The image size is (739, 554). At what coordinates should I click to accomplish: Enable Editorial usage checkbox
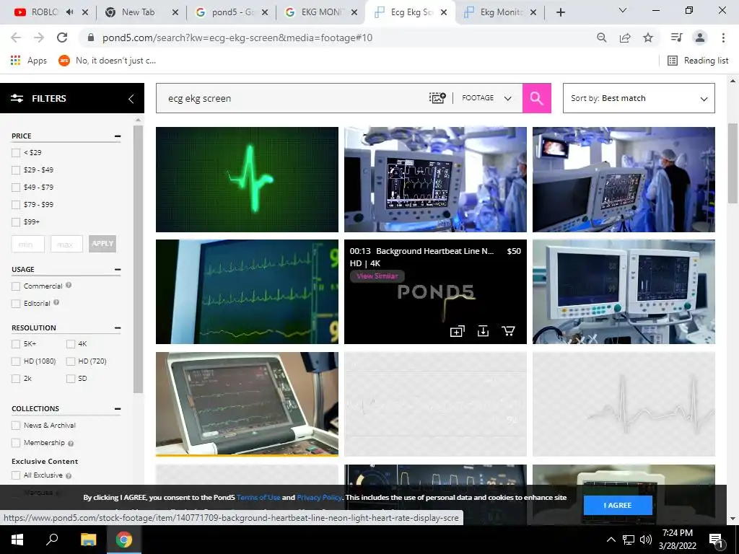coord(16,304)
